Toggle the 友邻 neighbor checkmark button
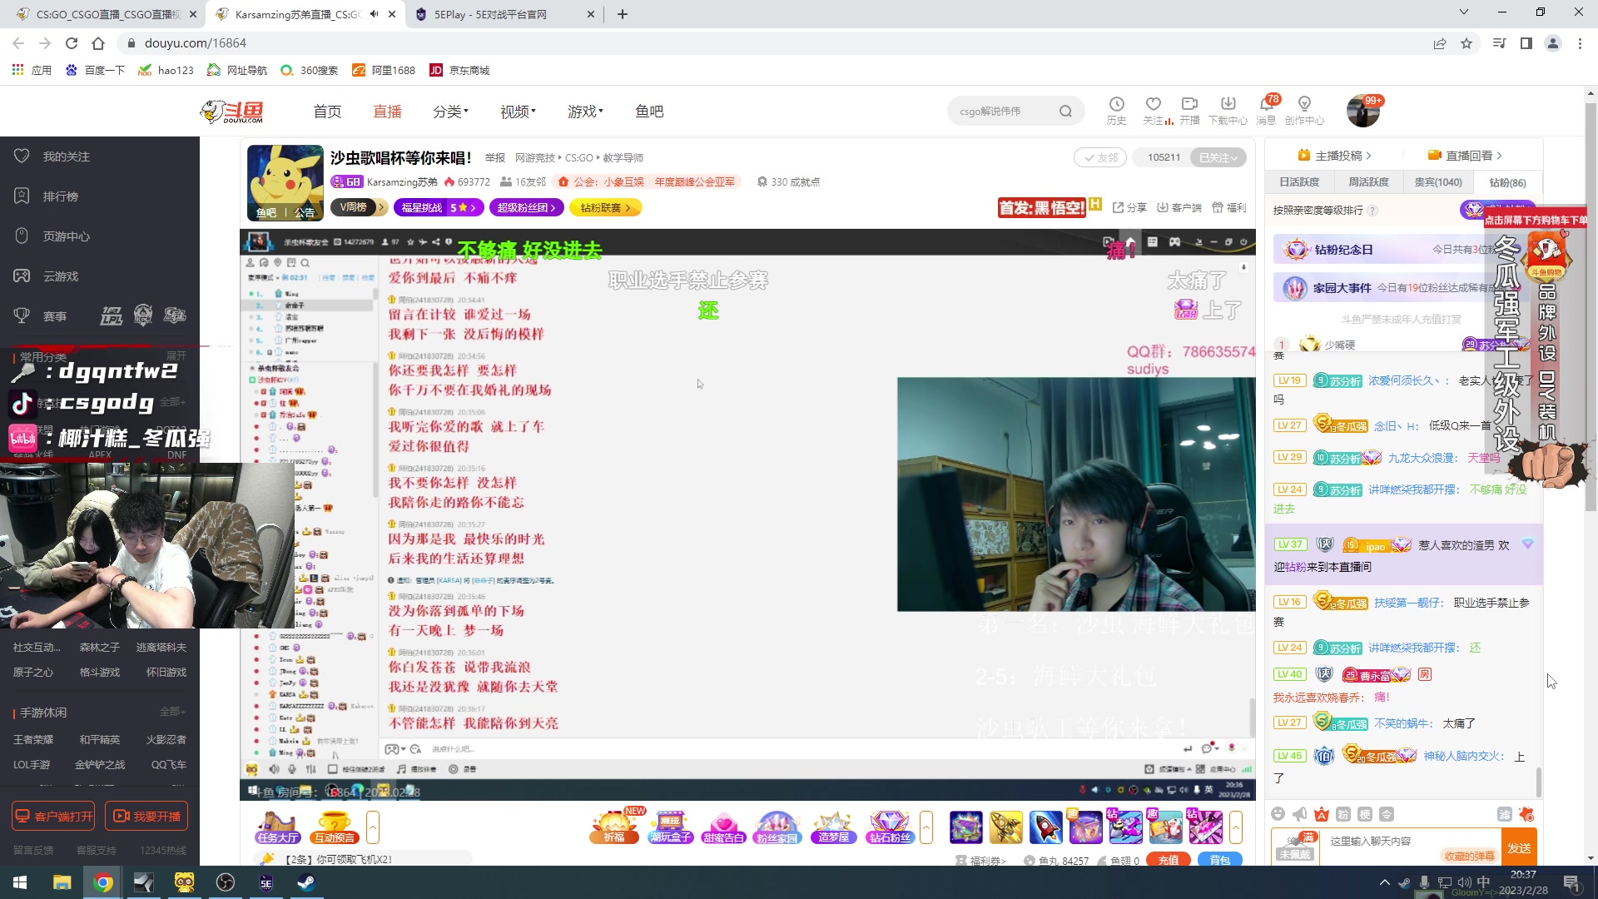 pyautogui.click(x=1099, y=157)
